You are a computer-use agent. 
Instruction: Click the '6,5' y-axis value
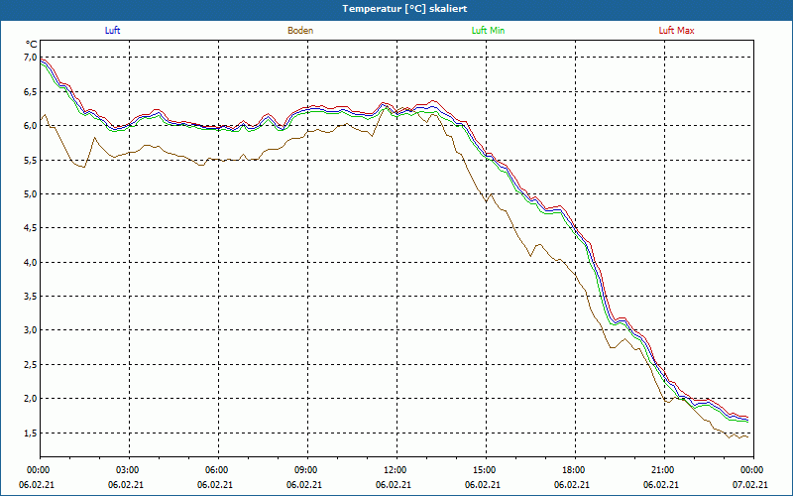click(31, 92)
